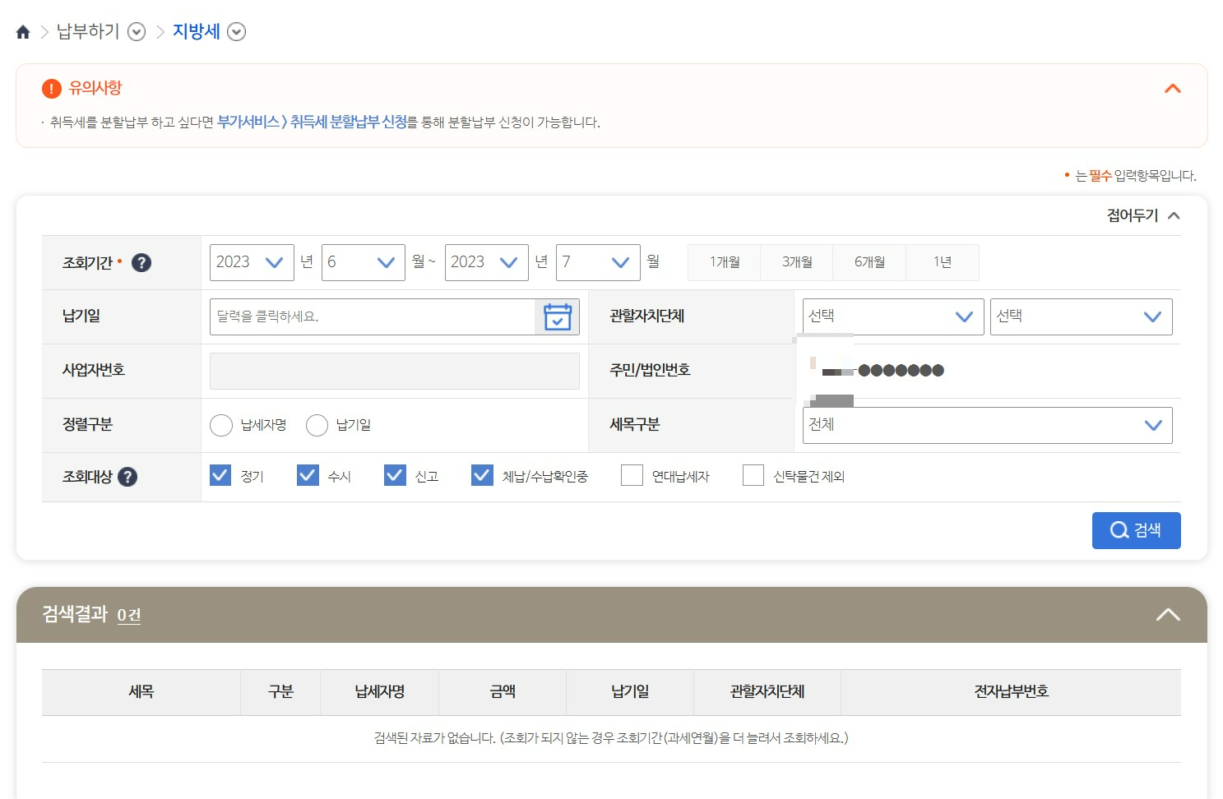Collapse the 검색결과 panel chevron
1223x799 pixels.
point(1168,615)
